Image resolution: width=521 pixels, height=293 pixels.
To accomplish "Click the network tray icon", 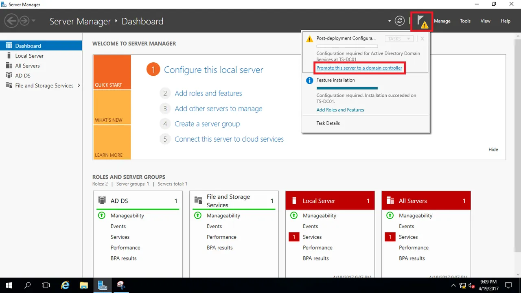I will 463,286.
